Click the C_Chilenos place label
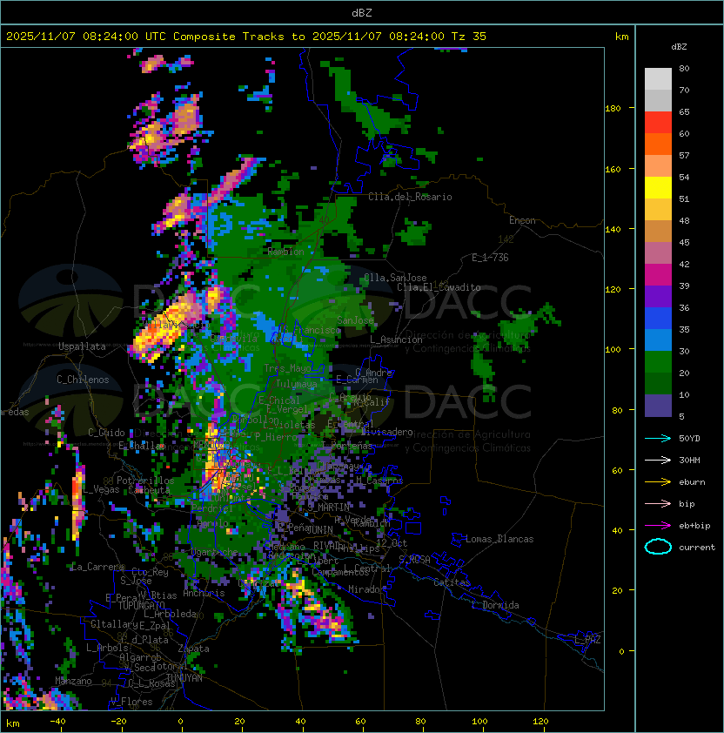The height and width of the screenshot is (733, 724). (x=83, y=380)
